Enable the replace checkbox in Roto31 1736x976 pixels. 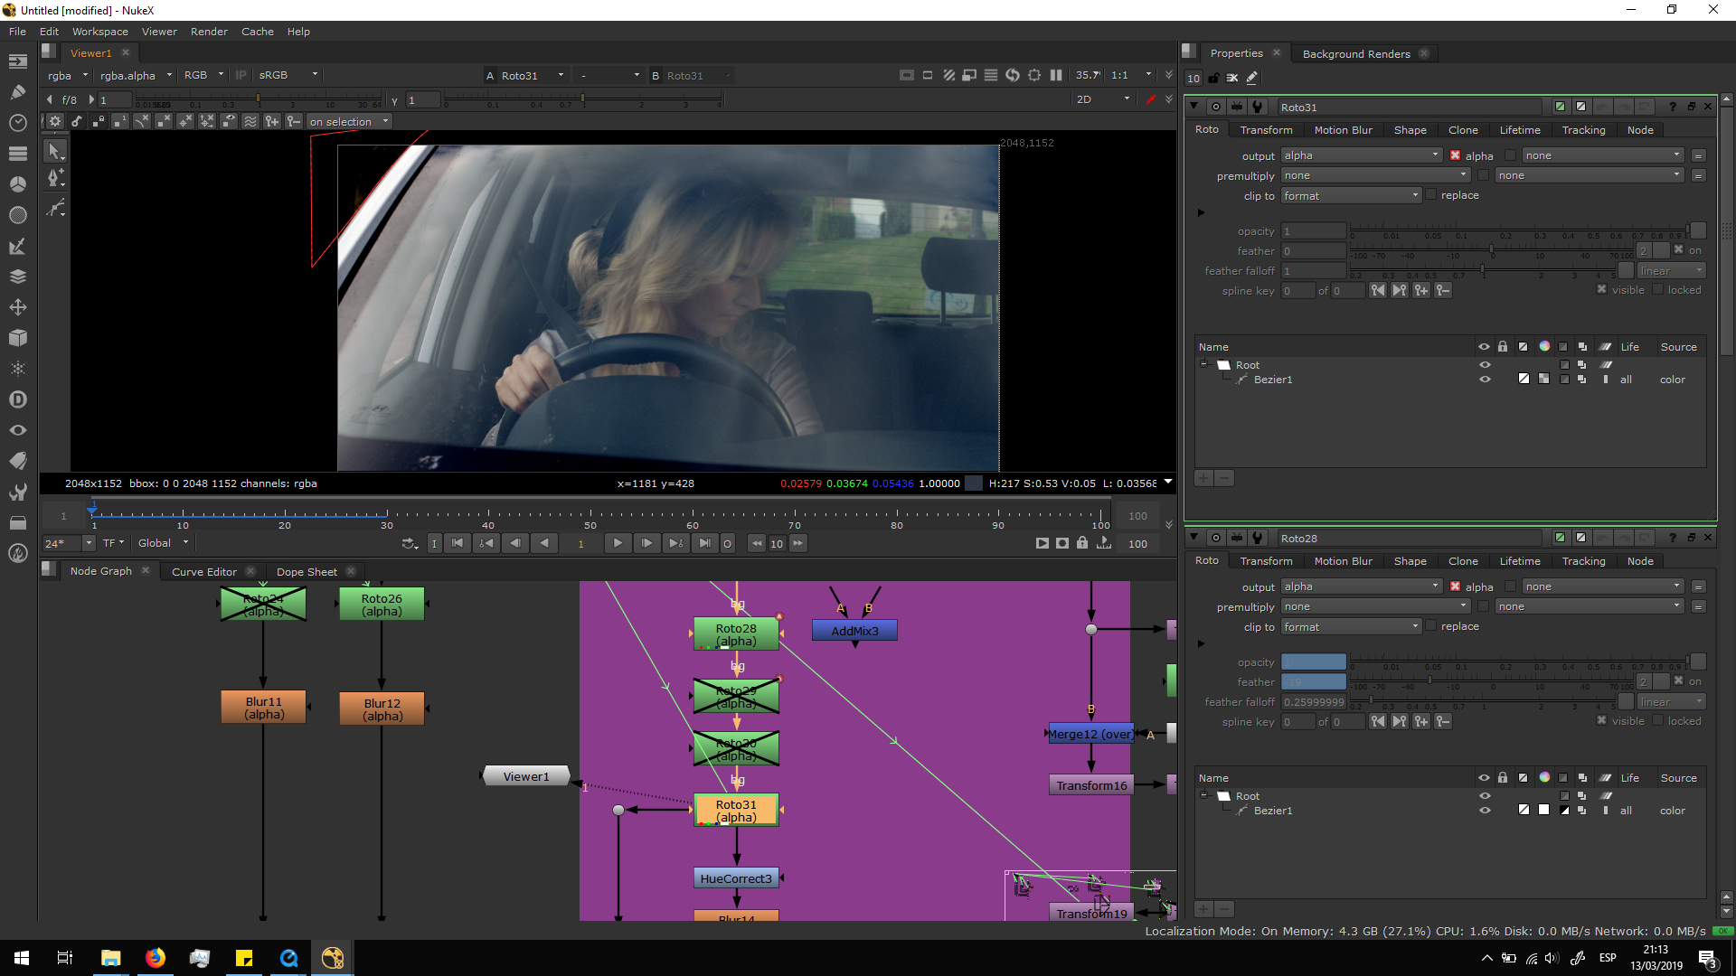tap(1430, 195)
